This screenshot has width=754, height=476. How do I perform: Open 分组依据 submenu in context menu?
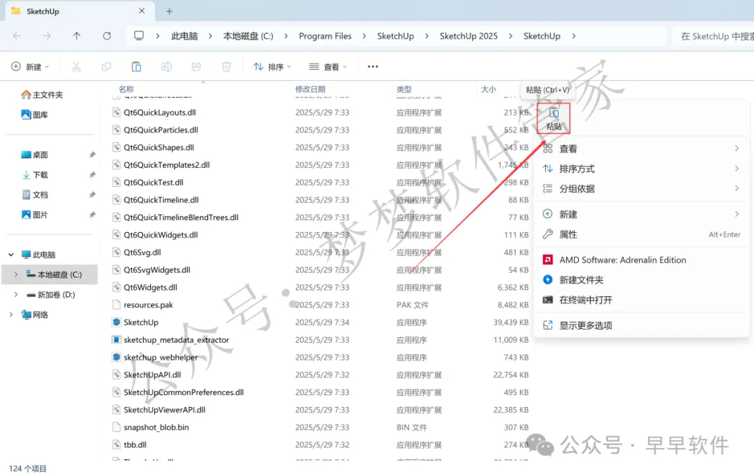pyautogui.click(x=642, y=189)
